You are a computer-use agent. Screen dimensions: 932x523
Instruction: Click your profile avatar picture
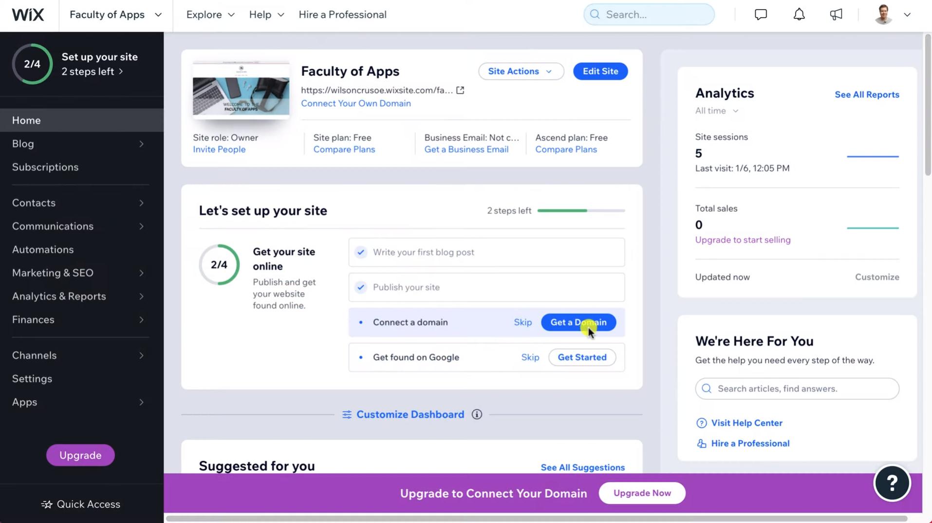[x=883, y=14]
